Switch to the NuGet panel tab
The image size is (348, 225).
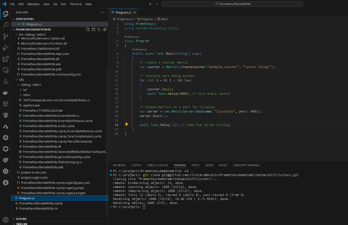(x=223, y=165)
